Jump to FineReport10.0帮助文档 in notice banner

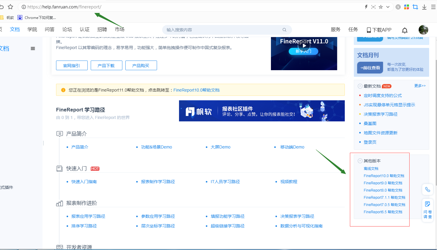click(x=196, y=90)
